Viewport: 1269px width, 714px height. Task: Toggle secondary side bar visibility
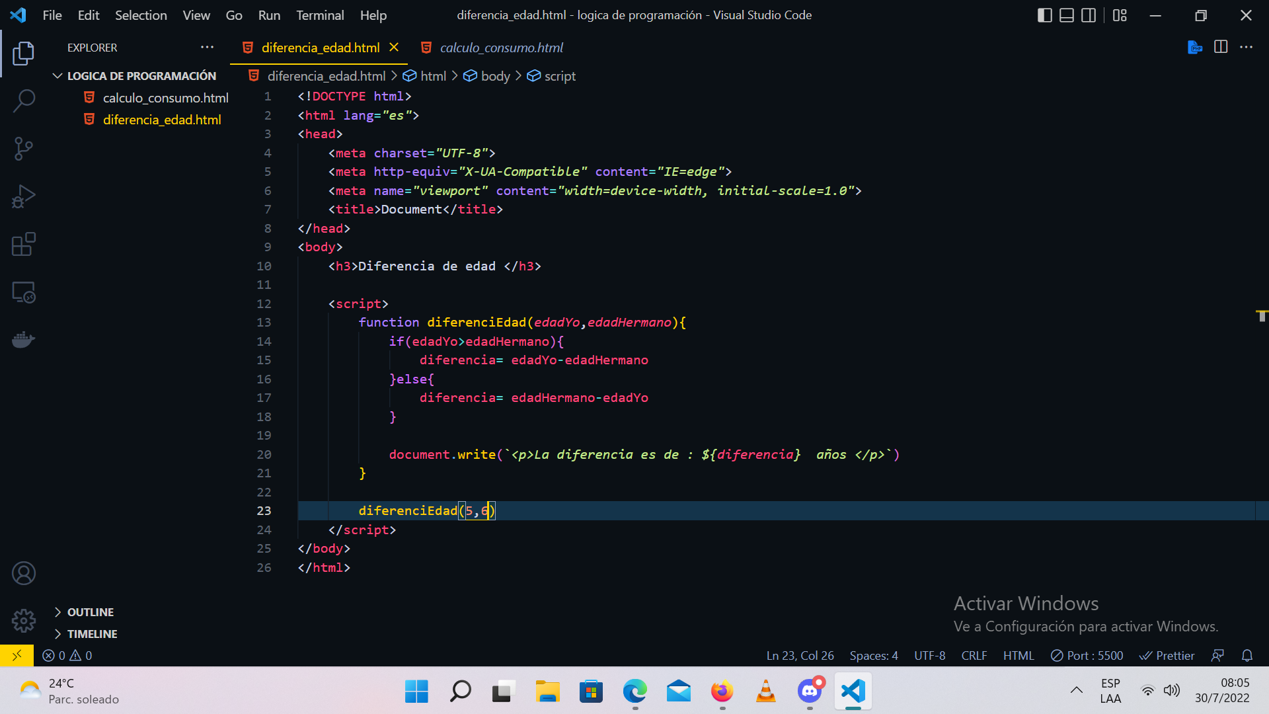[x=1089, y=15]
